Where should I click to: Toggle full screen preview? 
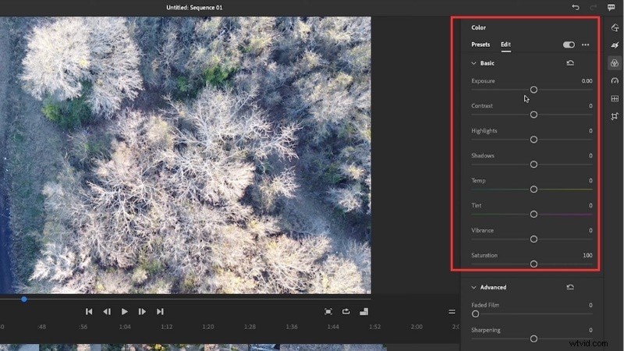coord(328,311)
